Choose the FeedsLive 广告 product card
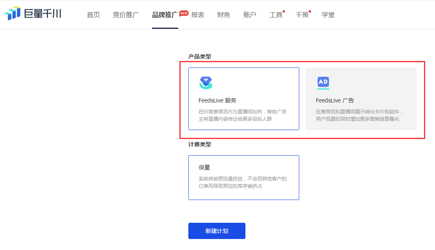Viewport: 435px width, 250px height. coord(361,99)
